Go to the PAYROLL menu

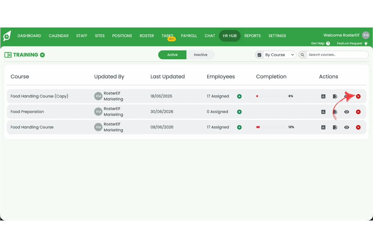click(189, 36)
